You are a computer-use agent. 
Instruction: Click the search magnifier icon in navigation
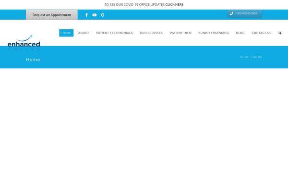(280, 33)
